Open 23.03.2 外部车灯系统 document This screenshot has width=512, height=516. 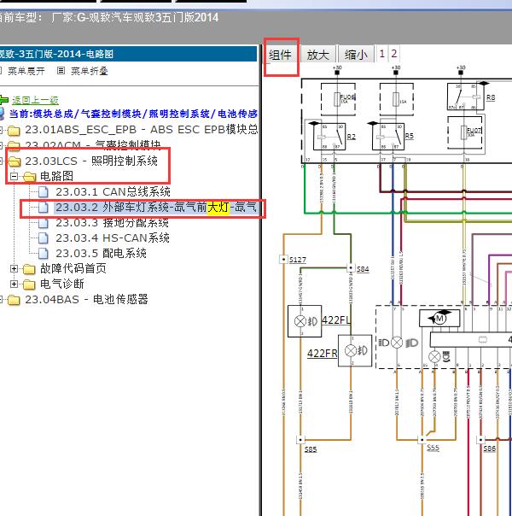click(x=156, y=208)
